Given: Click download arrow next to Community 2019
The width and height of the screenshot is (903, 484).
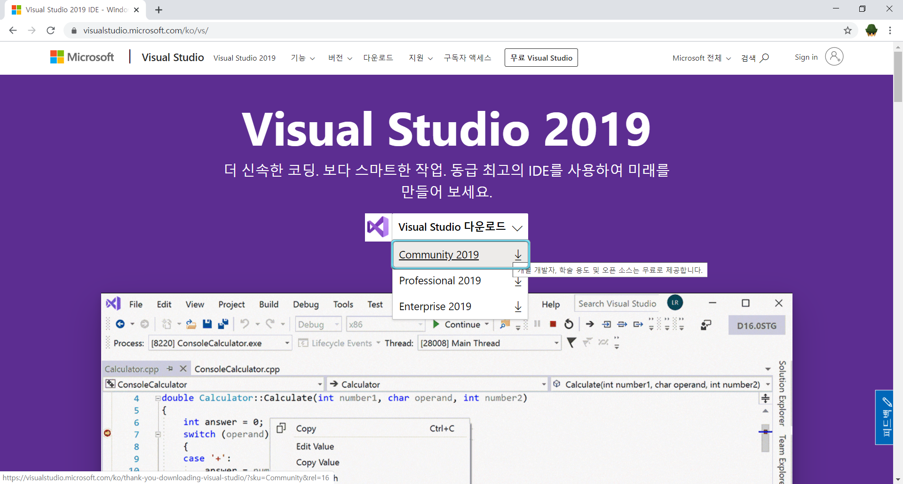Looking at the screenshot, I should pyautogui.click(x=518, y=255).
